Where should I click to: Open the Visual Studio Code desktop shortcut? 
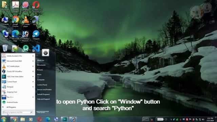[36, 48]
